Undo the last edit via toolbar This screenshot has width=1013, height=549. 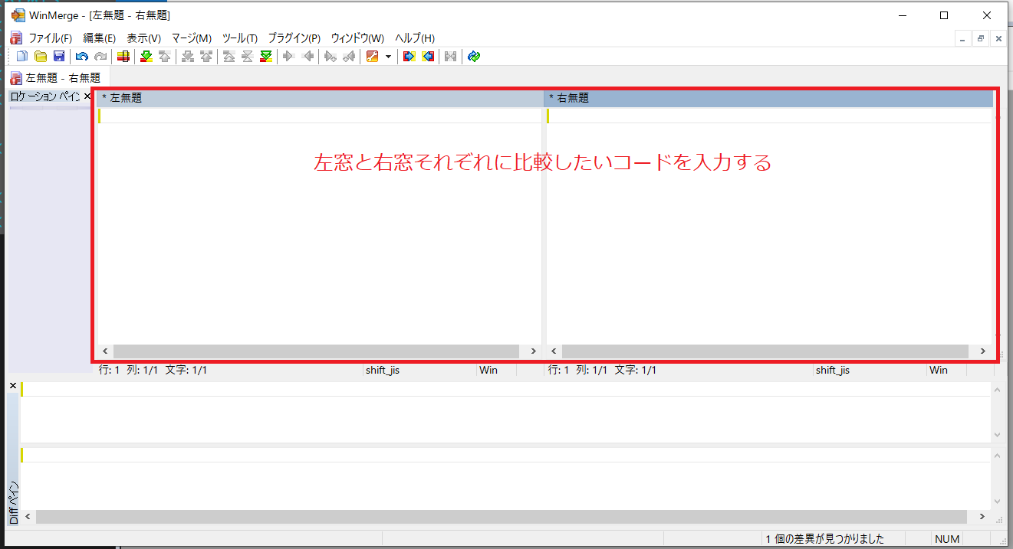81,57
